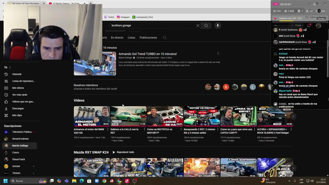This screenshot has height=185, width=329.
Task: Open the member avatar with letter B
Action: coord(226,87)
